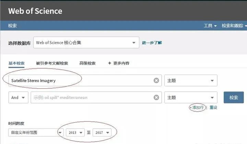This screenshot has height=144, width=247.
Task: Open the 自定义年份范围 dropdown
Action: pos(36,132)
